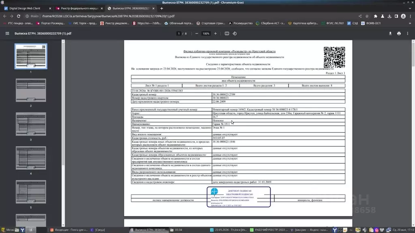Click the document vertical scrollbar

point(413,133)
